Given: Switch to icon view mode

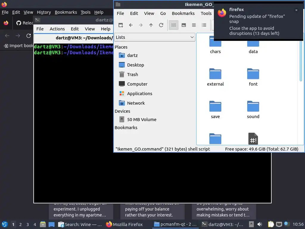Looking at the screenshot, I should click(174, 25).
